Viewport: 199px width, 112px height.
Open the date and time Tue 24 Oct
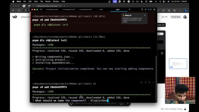[179, 2]
